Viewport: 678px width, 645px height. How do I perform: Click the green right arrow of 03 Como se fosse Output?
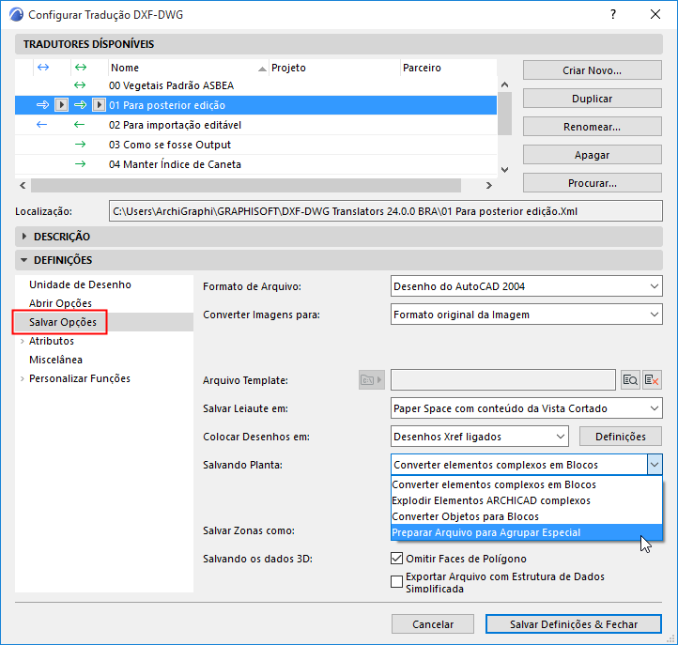(x=81, y=145)
